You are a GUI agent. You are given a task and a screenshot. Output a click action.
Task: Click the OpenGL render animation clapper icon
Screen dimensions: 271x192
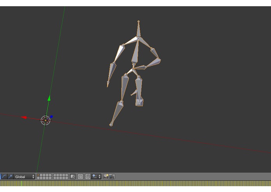tap(112, 177)
